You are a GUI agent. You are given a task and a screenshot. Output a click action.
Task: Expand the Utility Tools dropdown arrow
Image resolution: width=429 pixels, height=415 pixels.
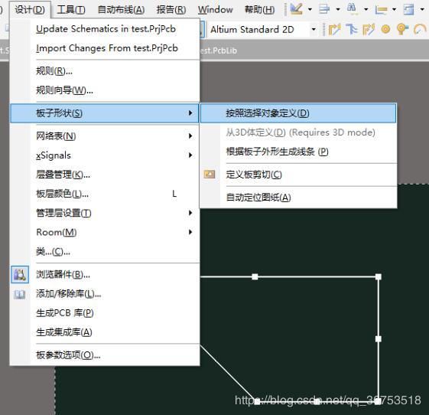pyautogui.click(x=310, y=9)
